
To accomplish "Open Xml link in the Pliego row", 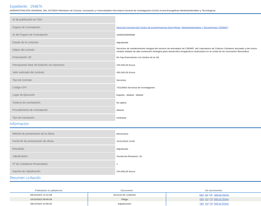I will click(207, 199).
